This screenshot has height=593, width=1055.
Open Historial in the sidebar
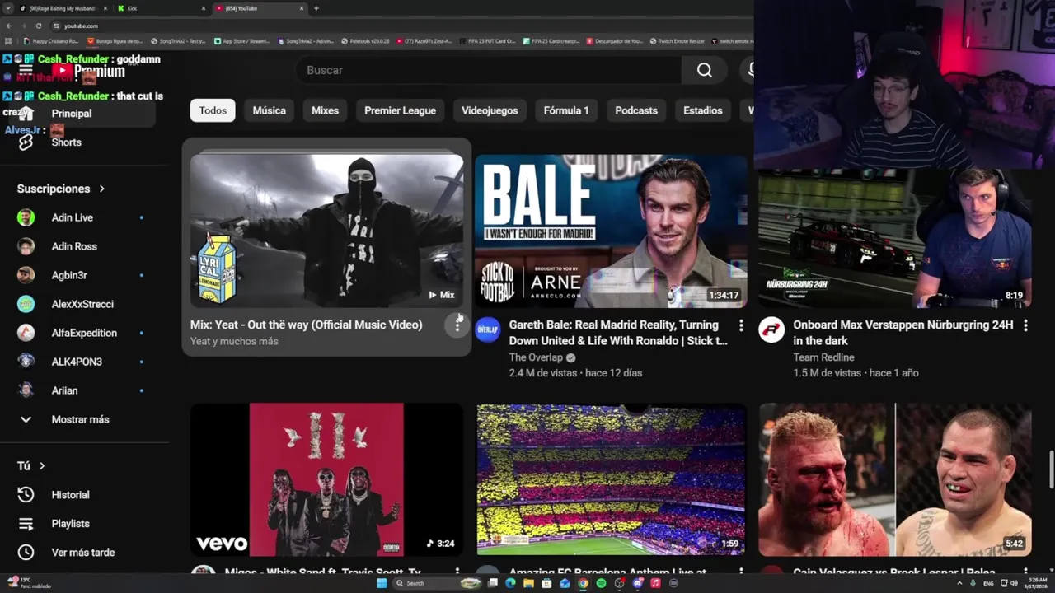pos(84,495)
